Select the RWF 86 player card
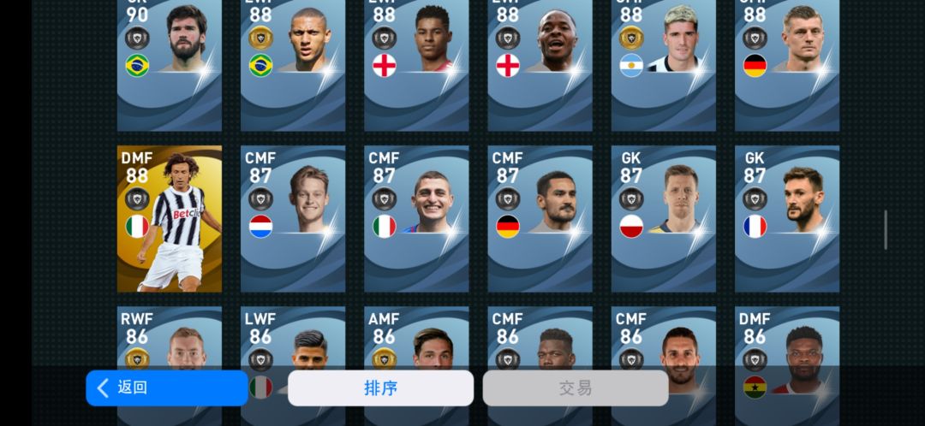 tap(170, 339)
